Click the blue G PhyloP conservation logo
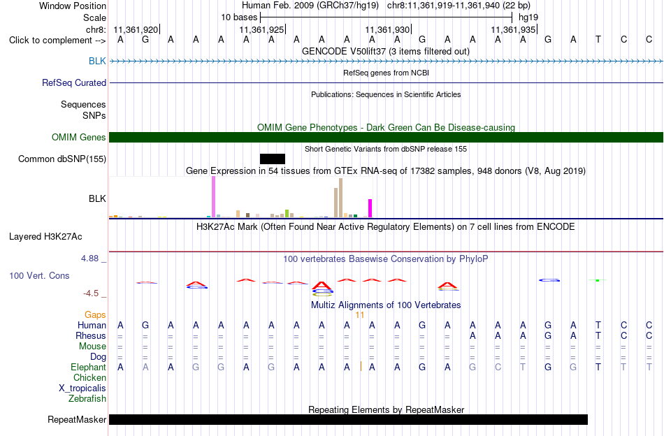Screen dimensions: 664x436 (x=549, y=280)
